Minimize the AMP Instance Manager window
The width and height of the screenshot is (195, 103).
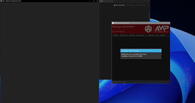point(161,23)
